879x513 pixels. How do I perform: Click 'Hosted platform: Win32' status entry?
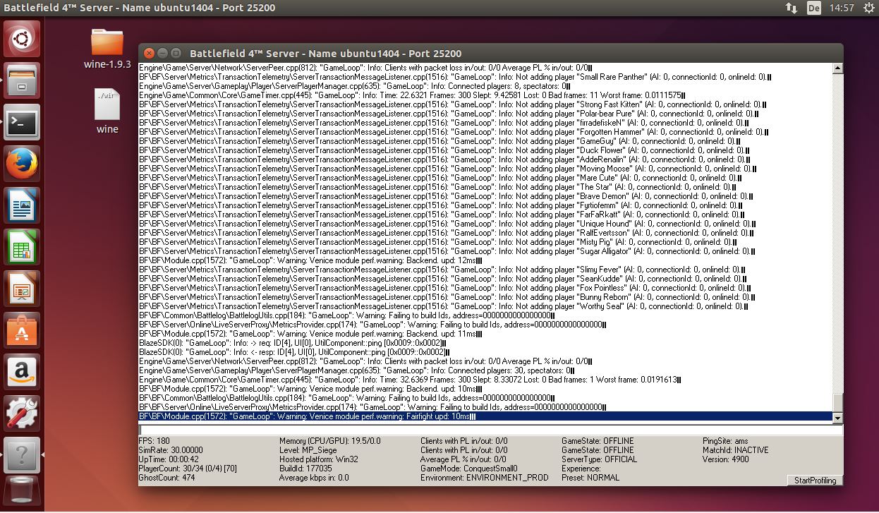point(318,459)
